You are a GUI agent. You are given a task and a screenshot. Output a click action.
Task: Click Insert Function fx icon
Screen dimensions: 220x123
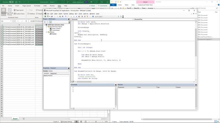[x=26, y=21]
